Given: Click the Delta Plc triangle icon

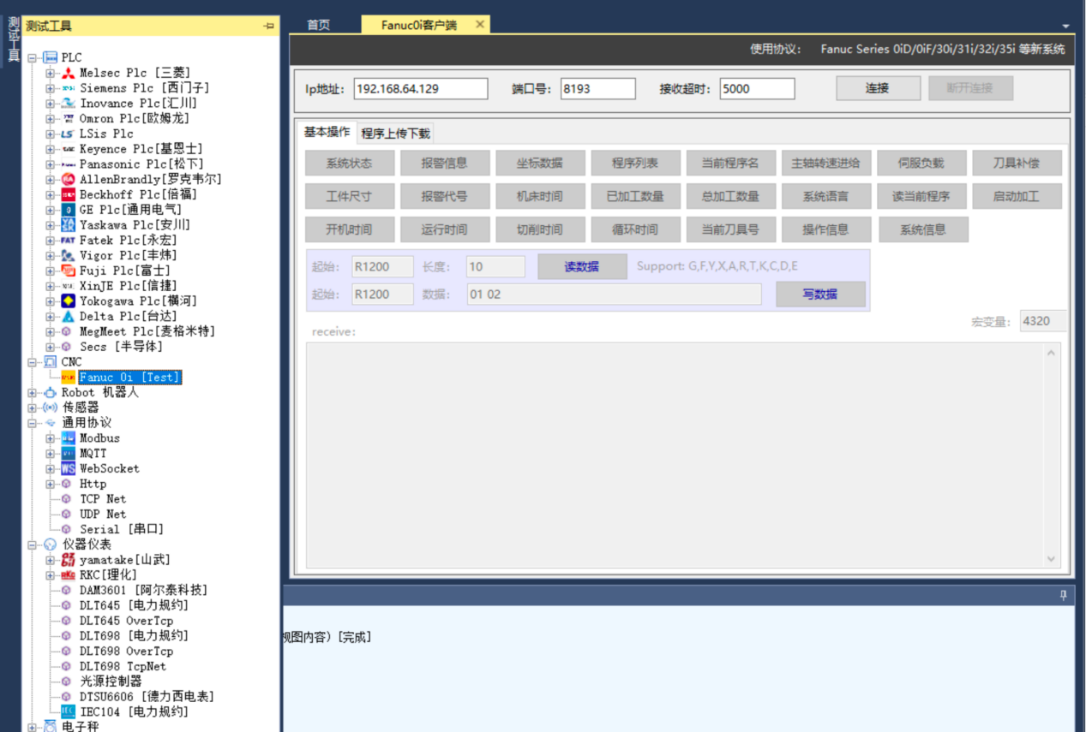Looking at the screenshot, I should click(x=68, y=317).
